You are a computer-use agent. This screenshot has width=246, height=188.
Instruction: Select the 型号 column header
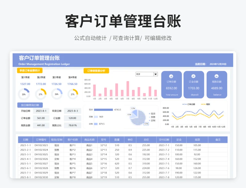pyautogui.click(x=104, y=140)
